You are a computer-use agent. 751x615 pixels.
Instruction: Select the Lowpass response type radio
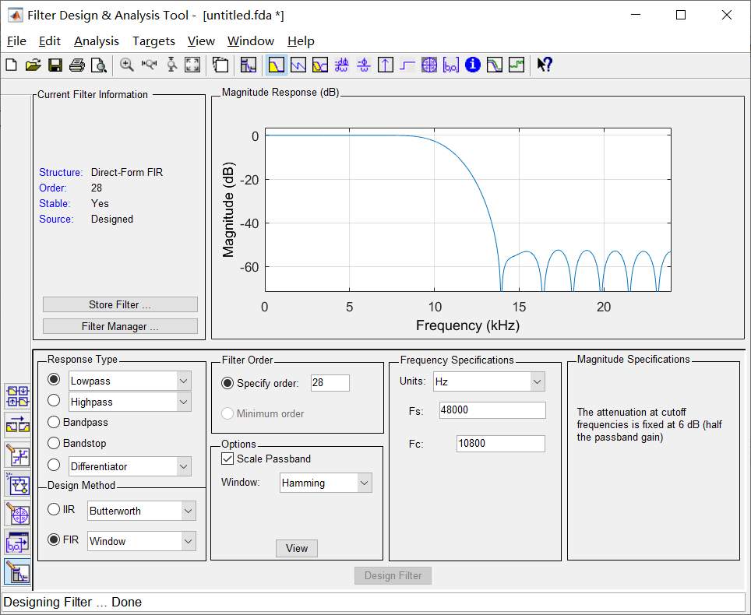click(54, 380)
